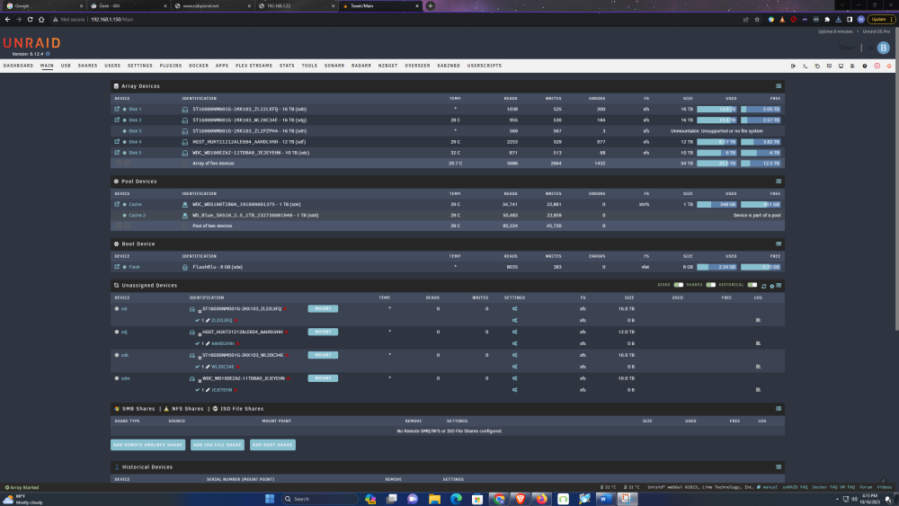The image size is (899, 506).
Task: Click red X next to HGST_HUH721212ALE604 device
Action: click(286, 332)
